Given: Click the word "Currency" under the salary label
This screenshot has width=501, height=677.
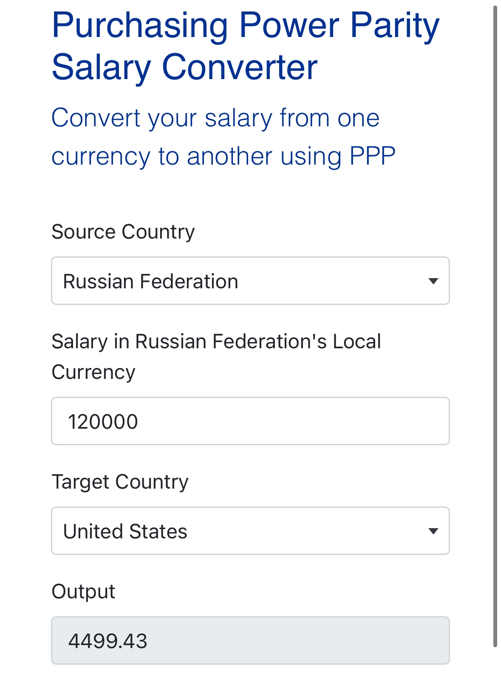Looking at the screenshot, I should [93, 372].
